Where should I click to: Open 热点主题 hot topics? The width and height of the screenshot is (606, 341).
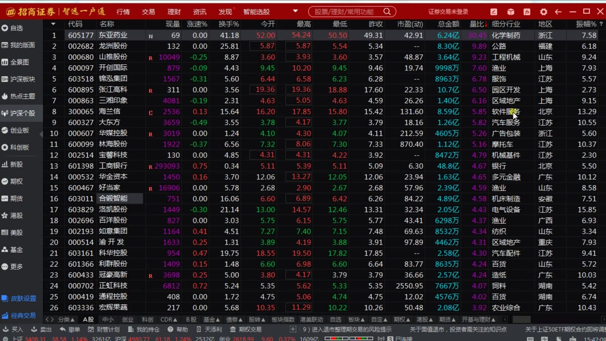[x=18, y=96]
